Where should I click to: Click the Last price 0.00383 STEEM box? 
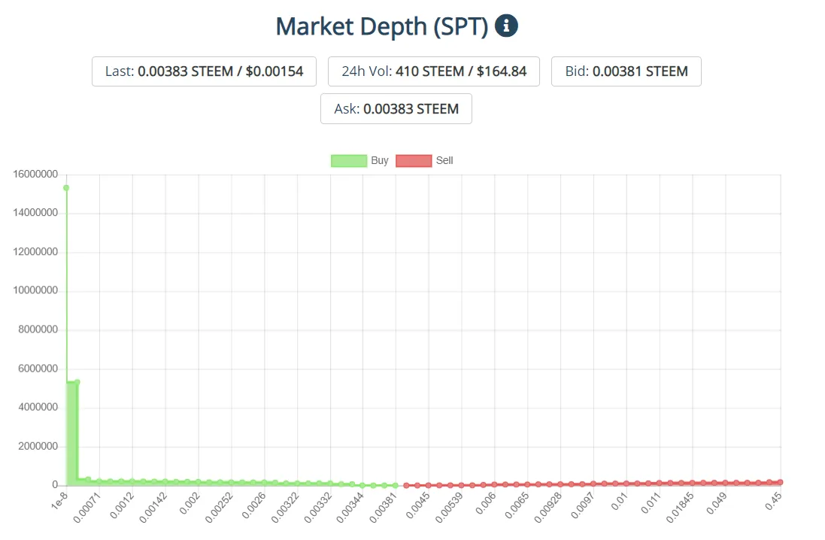click(x=204, y=71)
